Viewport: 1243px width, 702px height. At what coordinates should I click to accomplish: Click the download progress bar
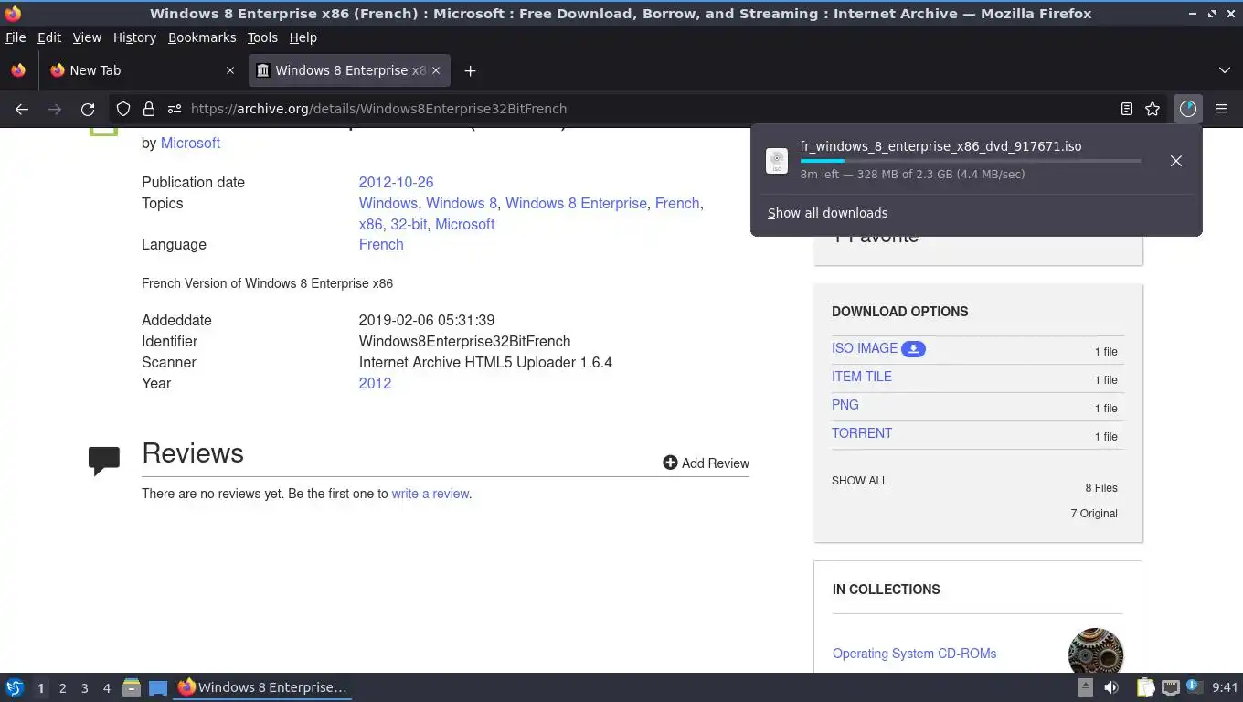[x=971, y=161]
